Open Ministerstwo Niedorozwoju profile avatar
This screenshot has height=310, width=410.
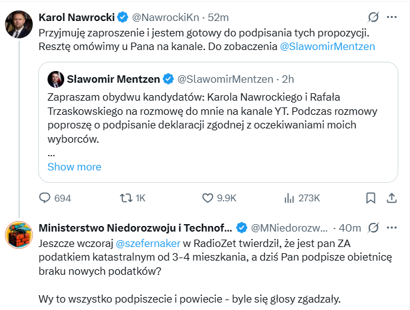point(19,235)
